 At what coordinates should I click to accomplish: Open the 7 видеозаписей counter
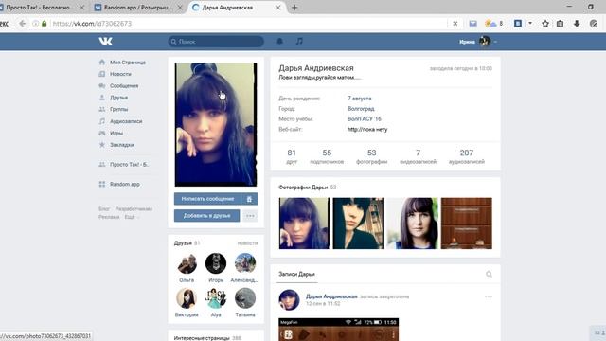419,156
